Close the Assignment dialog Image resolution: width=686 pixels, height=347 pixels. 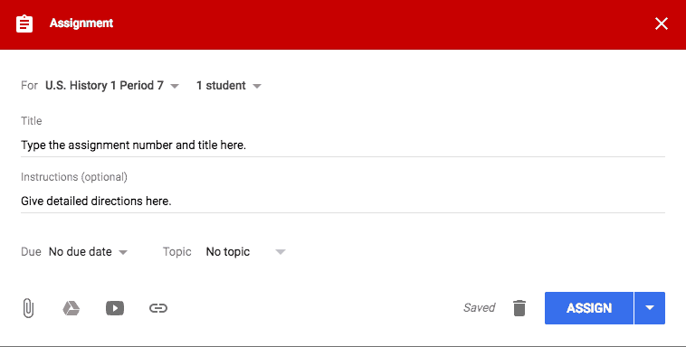tap(661, 23)
